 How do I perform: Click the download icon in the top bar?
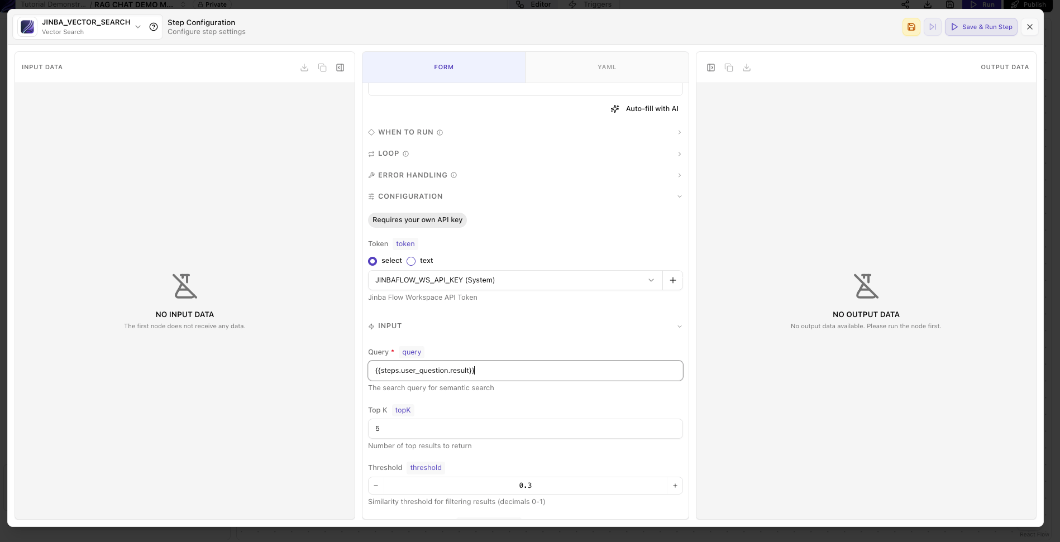tap(928, 4)
